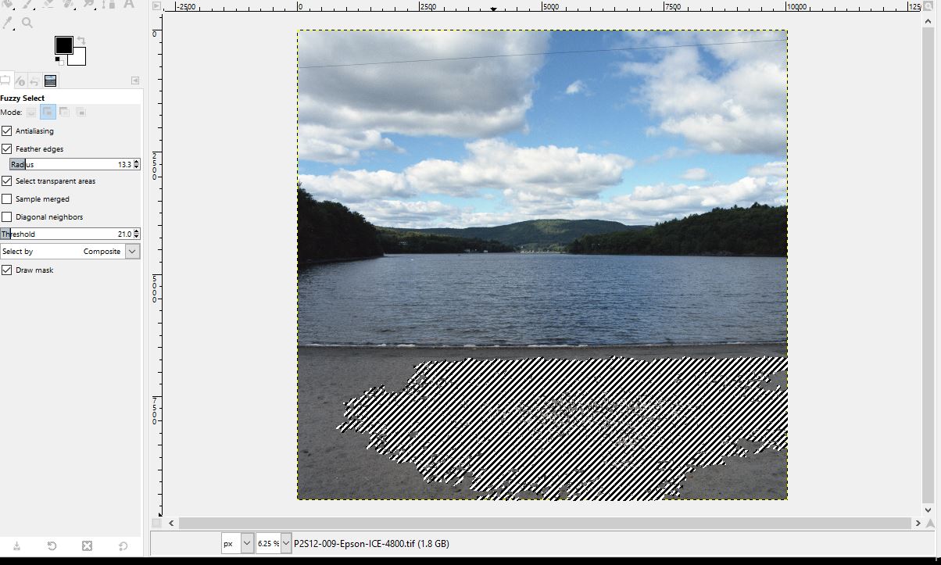Click Save Tool Preset icon
The width and height of the screenshot is (941, 565).
pos(16,545)
